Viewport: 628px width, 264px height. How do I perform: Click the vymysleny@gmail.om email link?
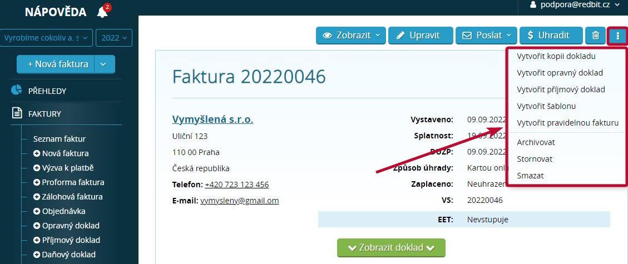coord(240,201)
